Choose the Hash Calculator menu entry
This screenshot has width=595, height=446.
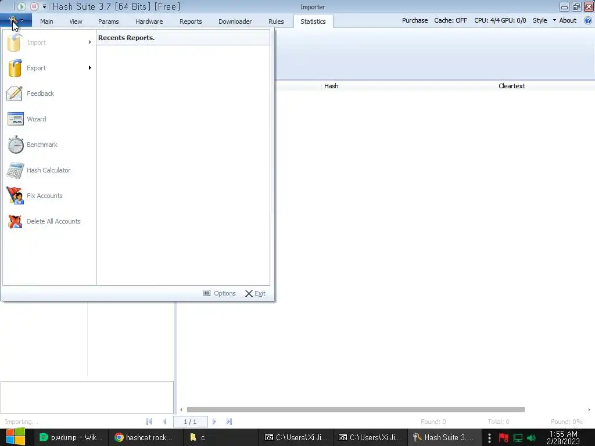[49, 170]
